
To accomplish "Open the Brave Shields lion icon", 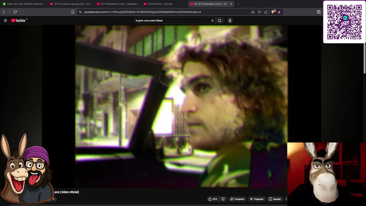I will [273, 12].
